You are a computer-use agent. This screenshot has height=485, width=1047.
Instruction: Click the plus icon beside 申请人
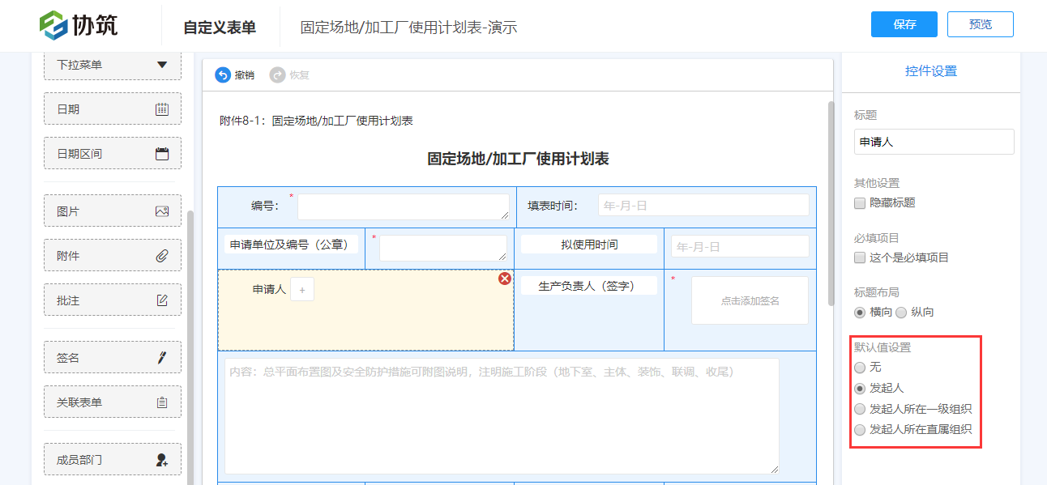[301, 288]
